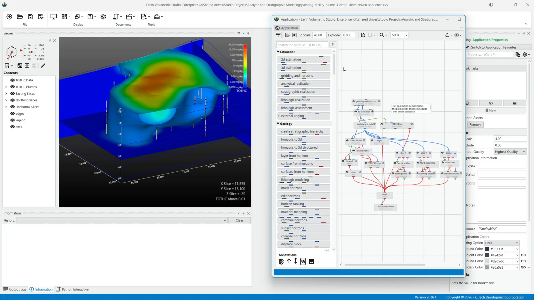
Task: Click the group box annotation icon
Action: (303, 261)
